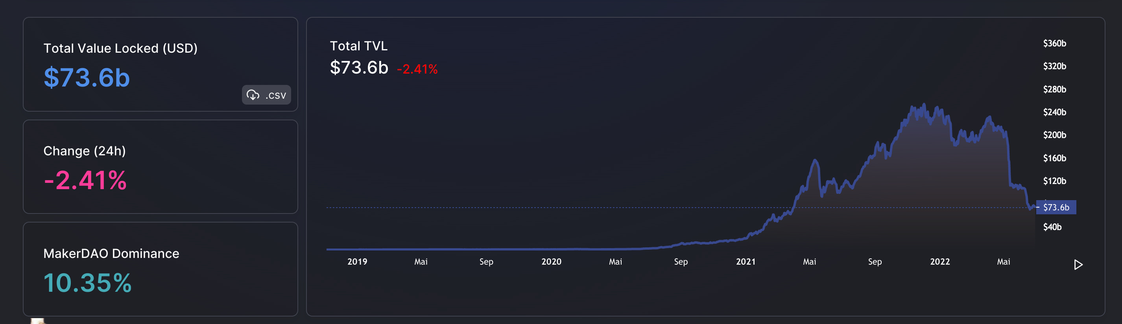Click the red -2.41% next to Total TVL

(417, 69)
